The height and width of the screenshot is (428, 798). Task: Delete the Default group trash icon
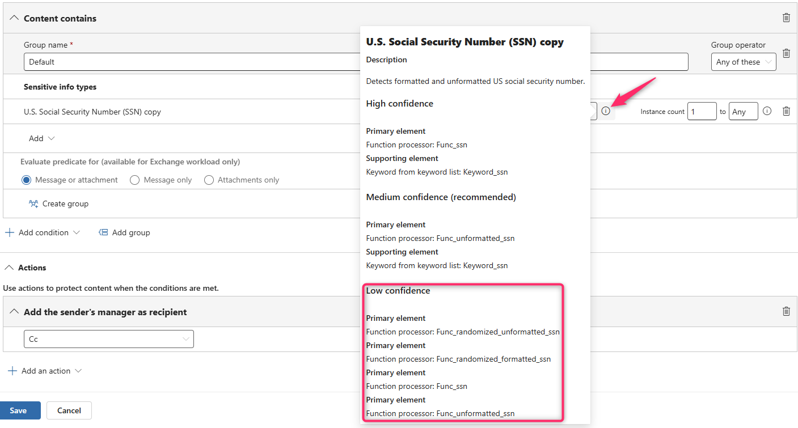(786, 53)
